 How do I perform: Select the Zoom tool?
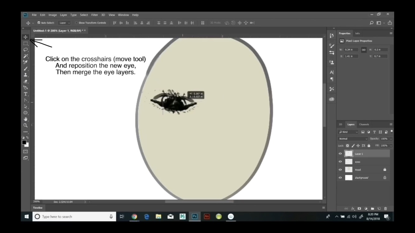pos(26,125)
